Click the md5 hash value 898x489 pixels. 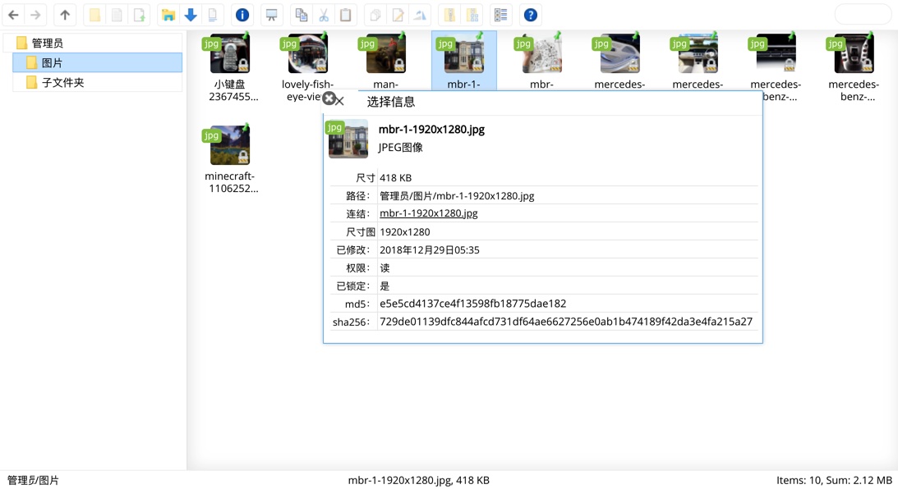473,304
